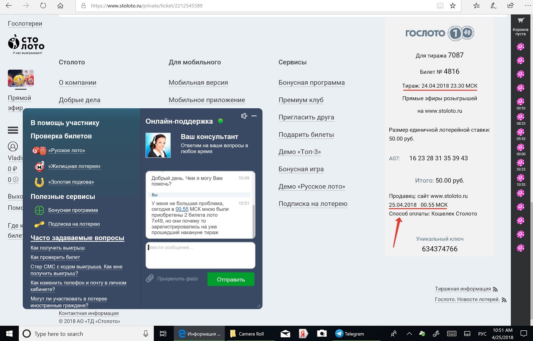Click the lottery chip timer showing 00:53
This screenshot has height=341, width=533.
(521, 104)
